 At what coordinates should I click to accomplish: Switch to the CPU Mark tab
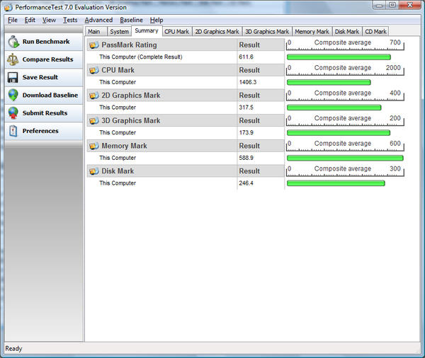point(176,31)
